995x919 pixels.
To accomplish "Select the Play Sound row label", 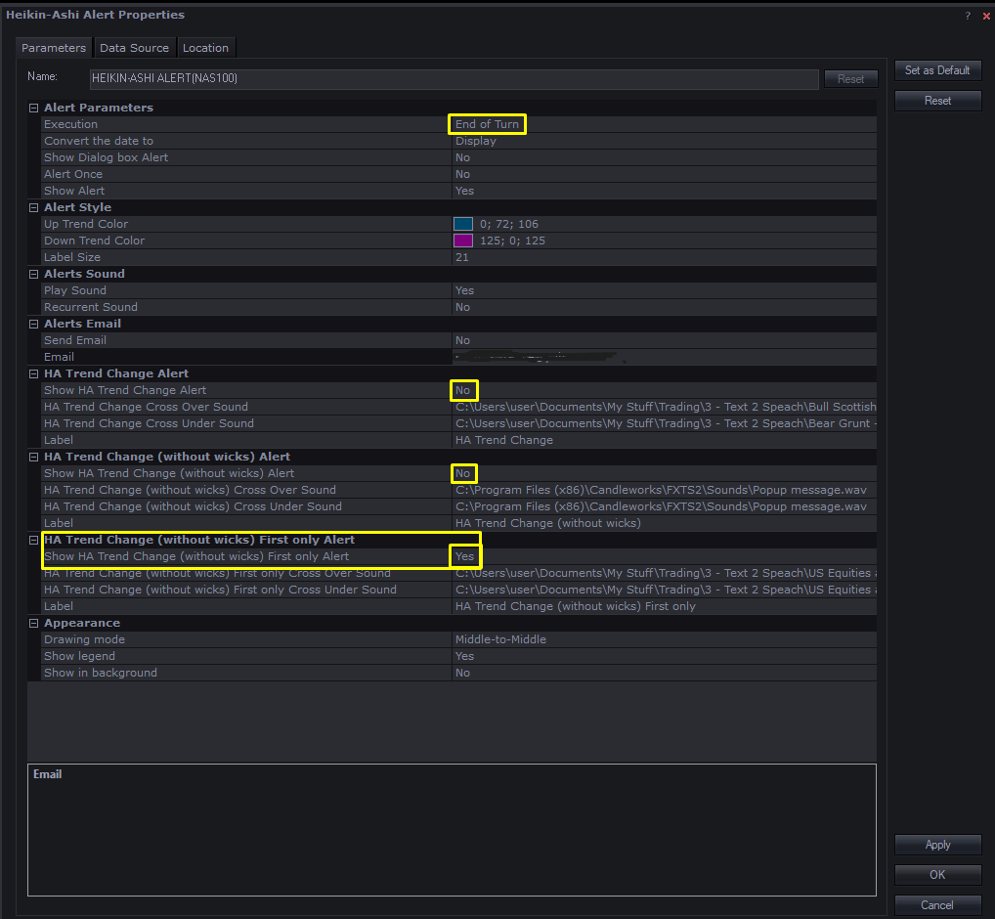I will tap(75, 290).
